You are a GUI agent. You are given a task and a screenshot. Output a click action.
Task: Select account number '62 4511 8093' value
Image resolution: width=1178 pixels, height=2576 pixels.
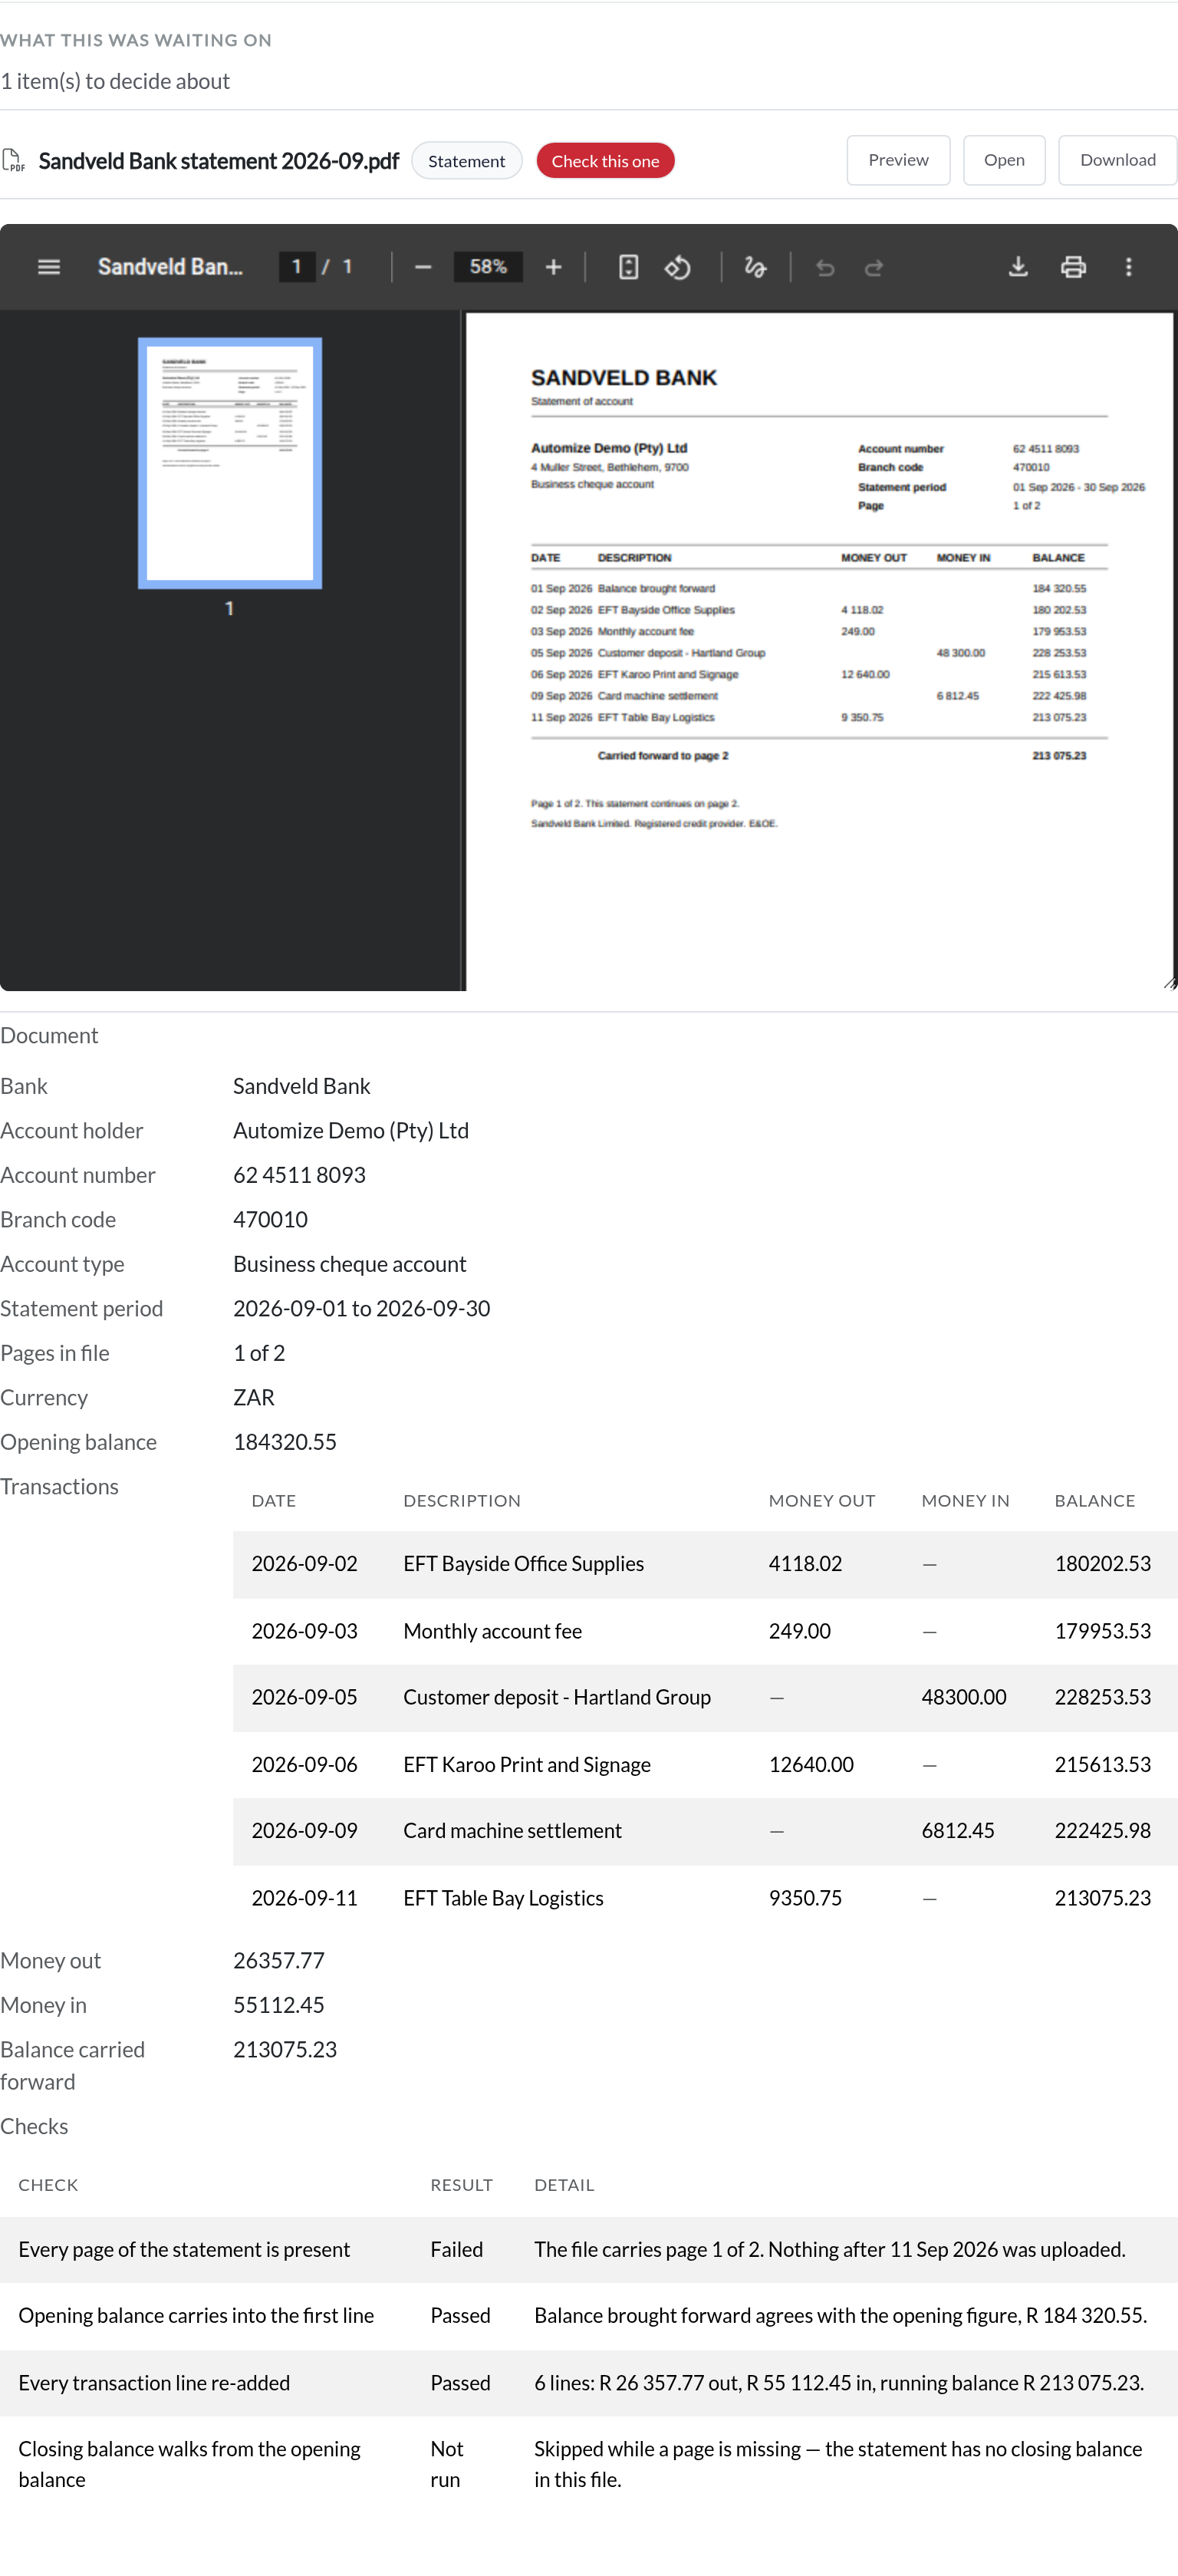[299, 1175]
